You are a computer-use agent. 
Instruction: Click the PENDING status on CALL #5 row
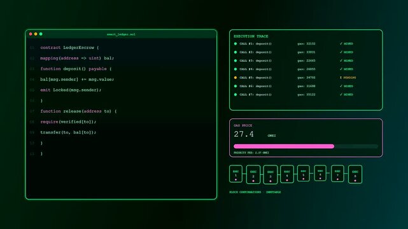coord(348,78)
